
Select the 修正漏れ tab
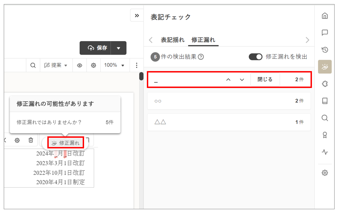(x=203, y=40)
